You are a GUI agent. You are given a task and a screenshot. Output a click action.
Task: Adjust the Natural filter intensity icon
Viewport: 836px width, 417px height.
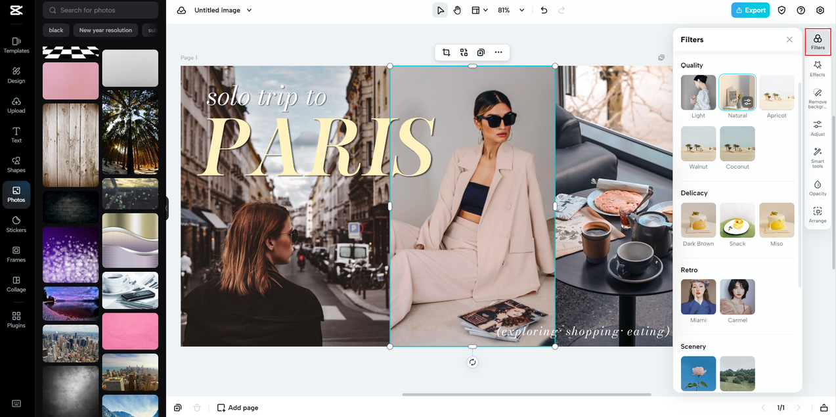tap(747, 102)
